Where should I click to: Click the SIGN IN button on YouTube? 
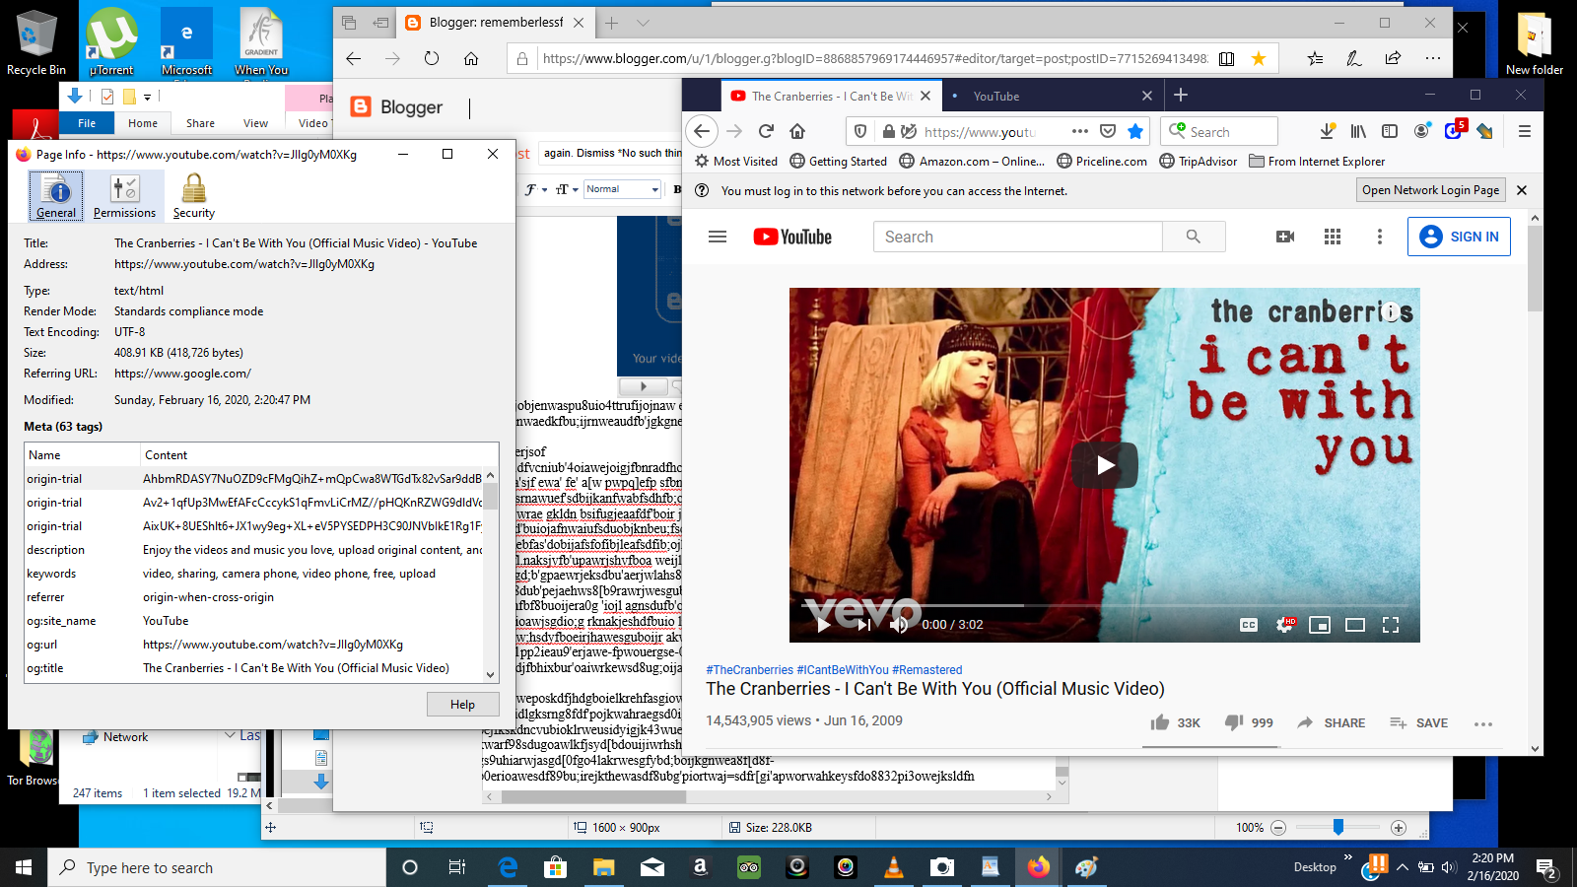1459,237
